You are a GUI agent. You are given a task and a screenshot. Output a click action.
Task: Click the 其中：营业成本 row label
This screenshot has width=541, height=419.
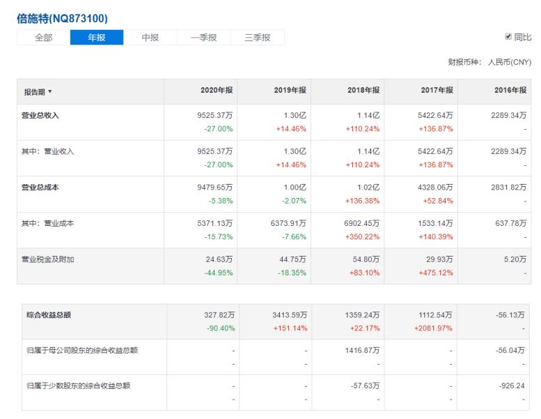pyautogui.click(x=47, y=223)
